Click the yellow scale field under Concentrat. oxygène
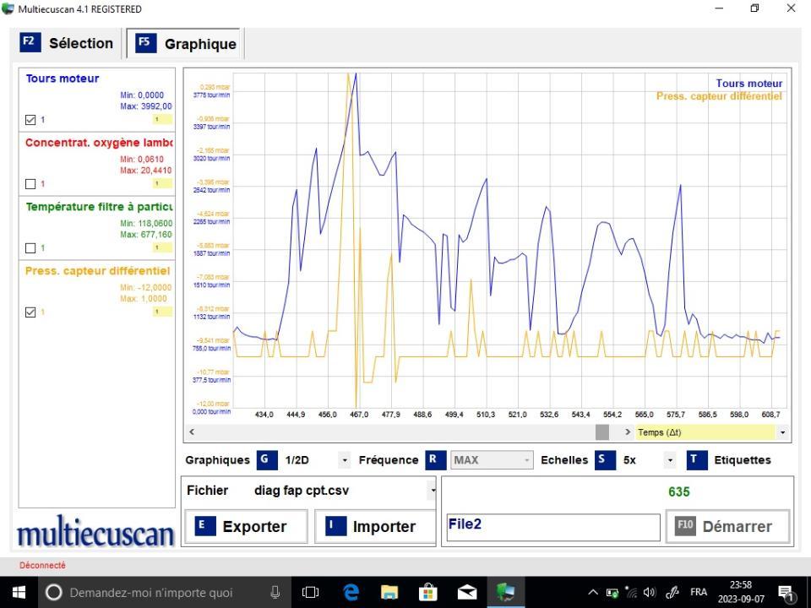The image size is (811, 608). point(162,183)
